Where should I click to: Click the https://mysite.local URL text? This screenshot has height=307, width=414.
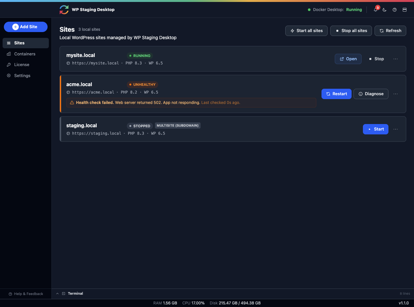(x=95, y=63)
